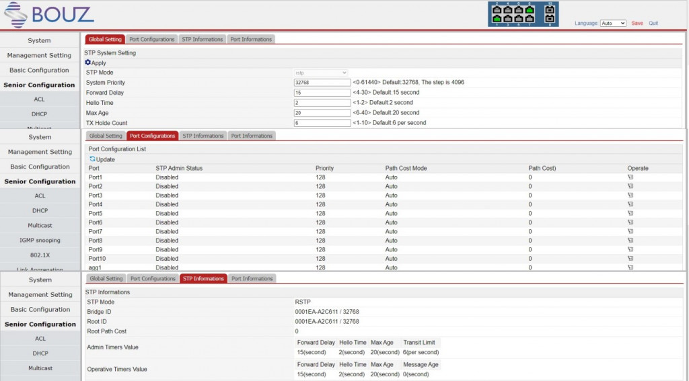Open the STP Mode dropdown
689x381 pixels.
point(321,73)
